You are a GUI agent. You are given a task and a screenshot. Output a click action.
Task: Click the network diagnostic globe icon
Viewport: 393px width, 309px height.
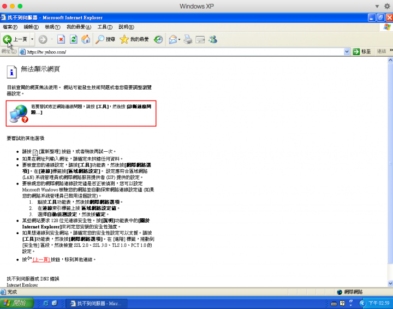(19, 114)
